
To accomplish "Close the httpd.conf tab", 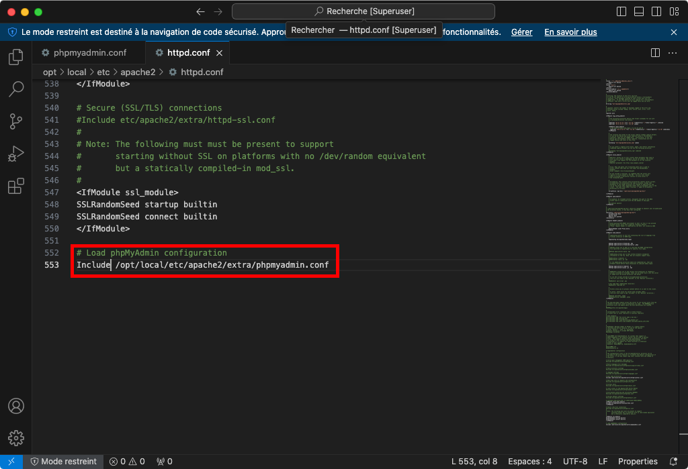I will [220, 53].
